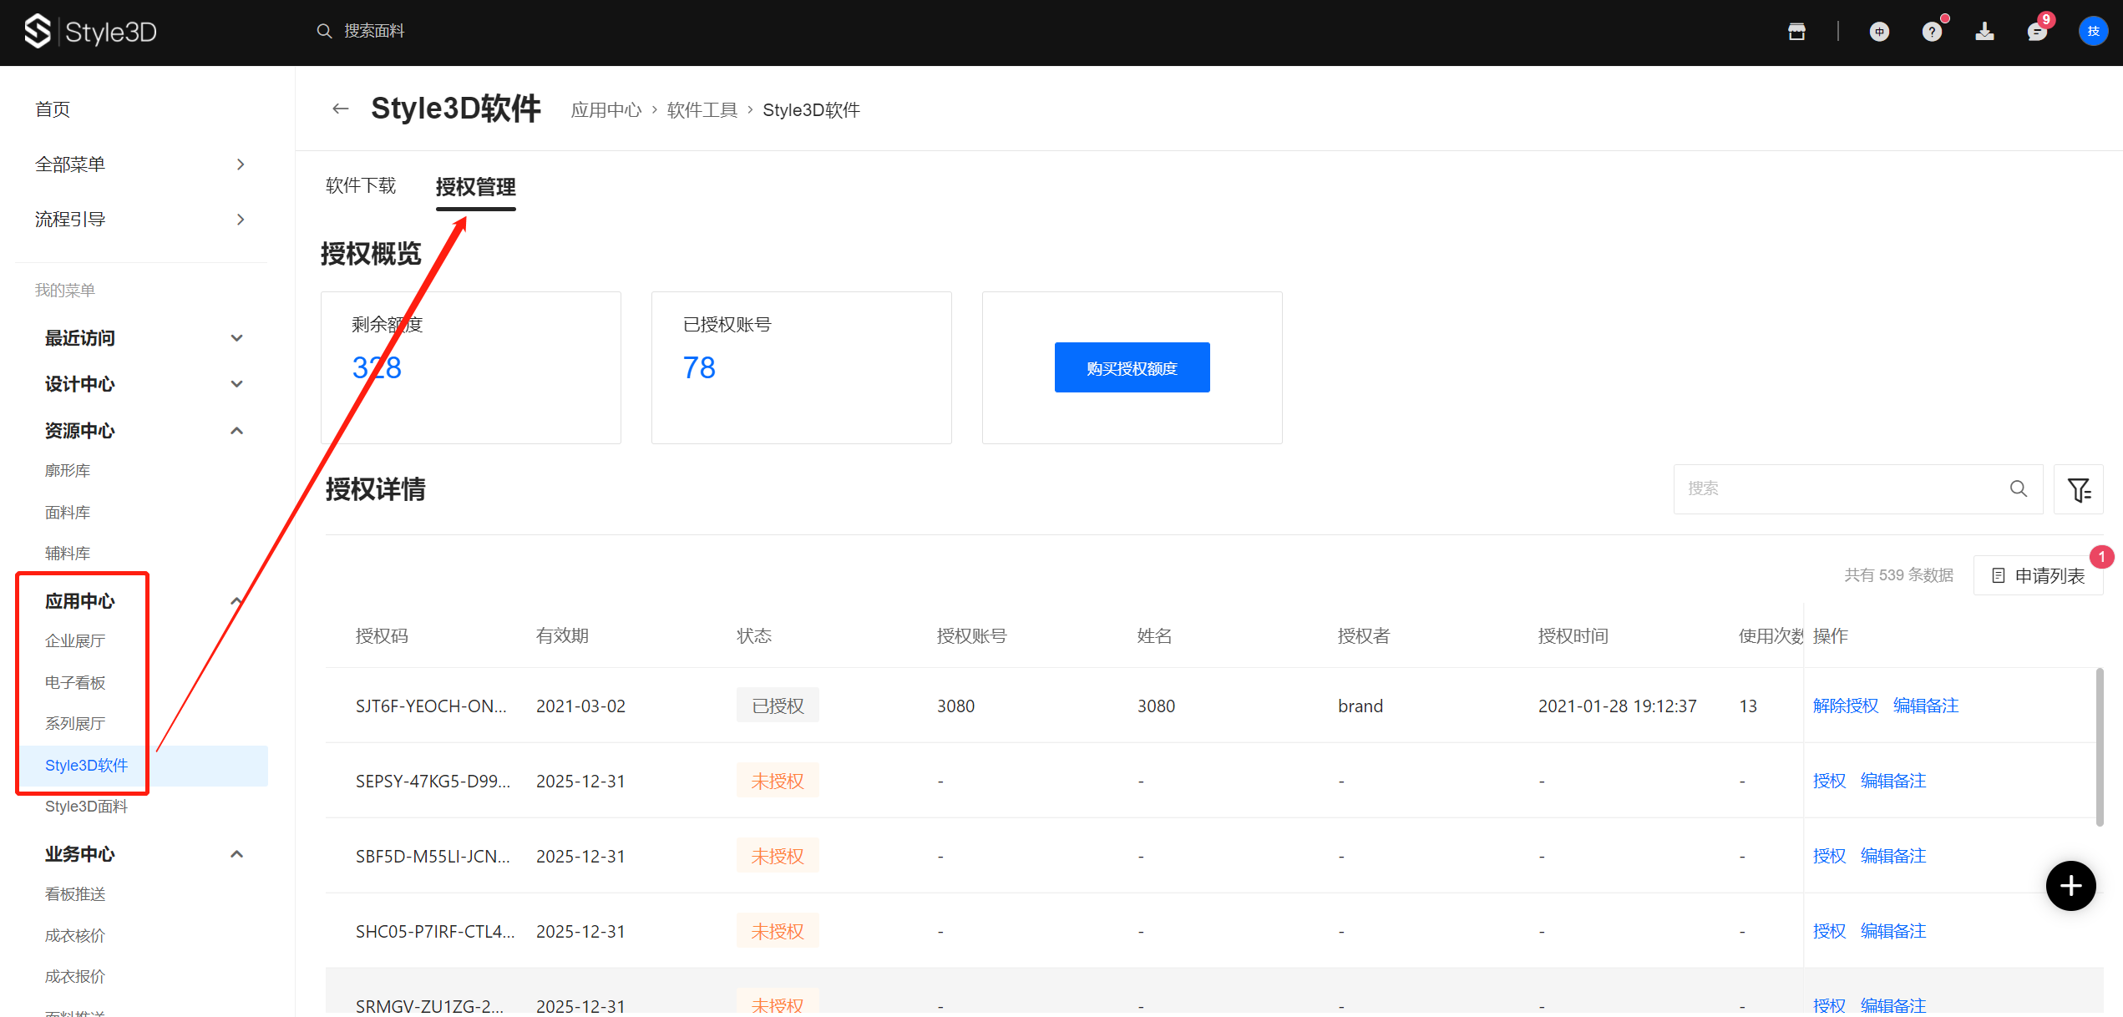Open the 申请列表 button

2038,575
